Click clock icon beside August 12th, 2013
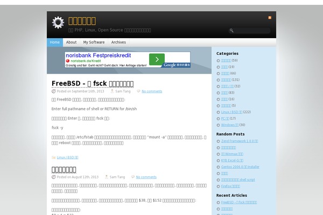 point(53,177)
